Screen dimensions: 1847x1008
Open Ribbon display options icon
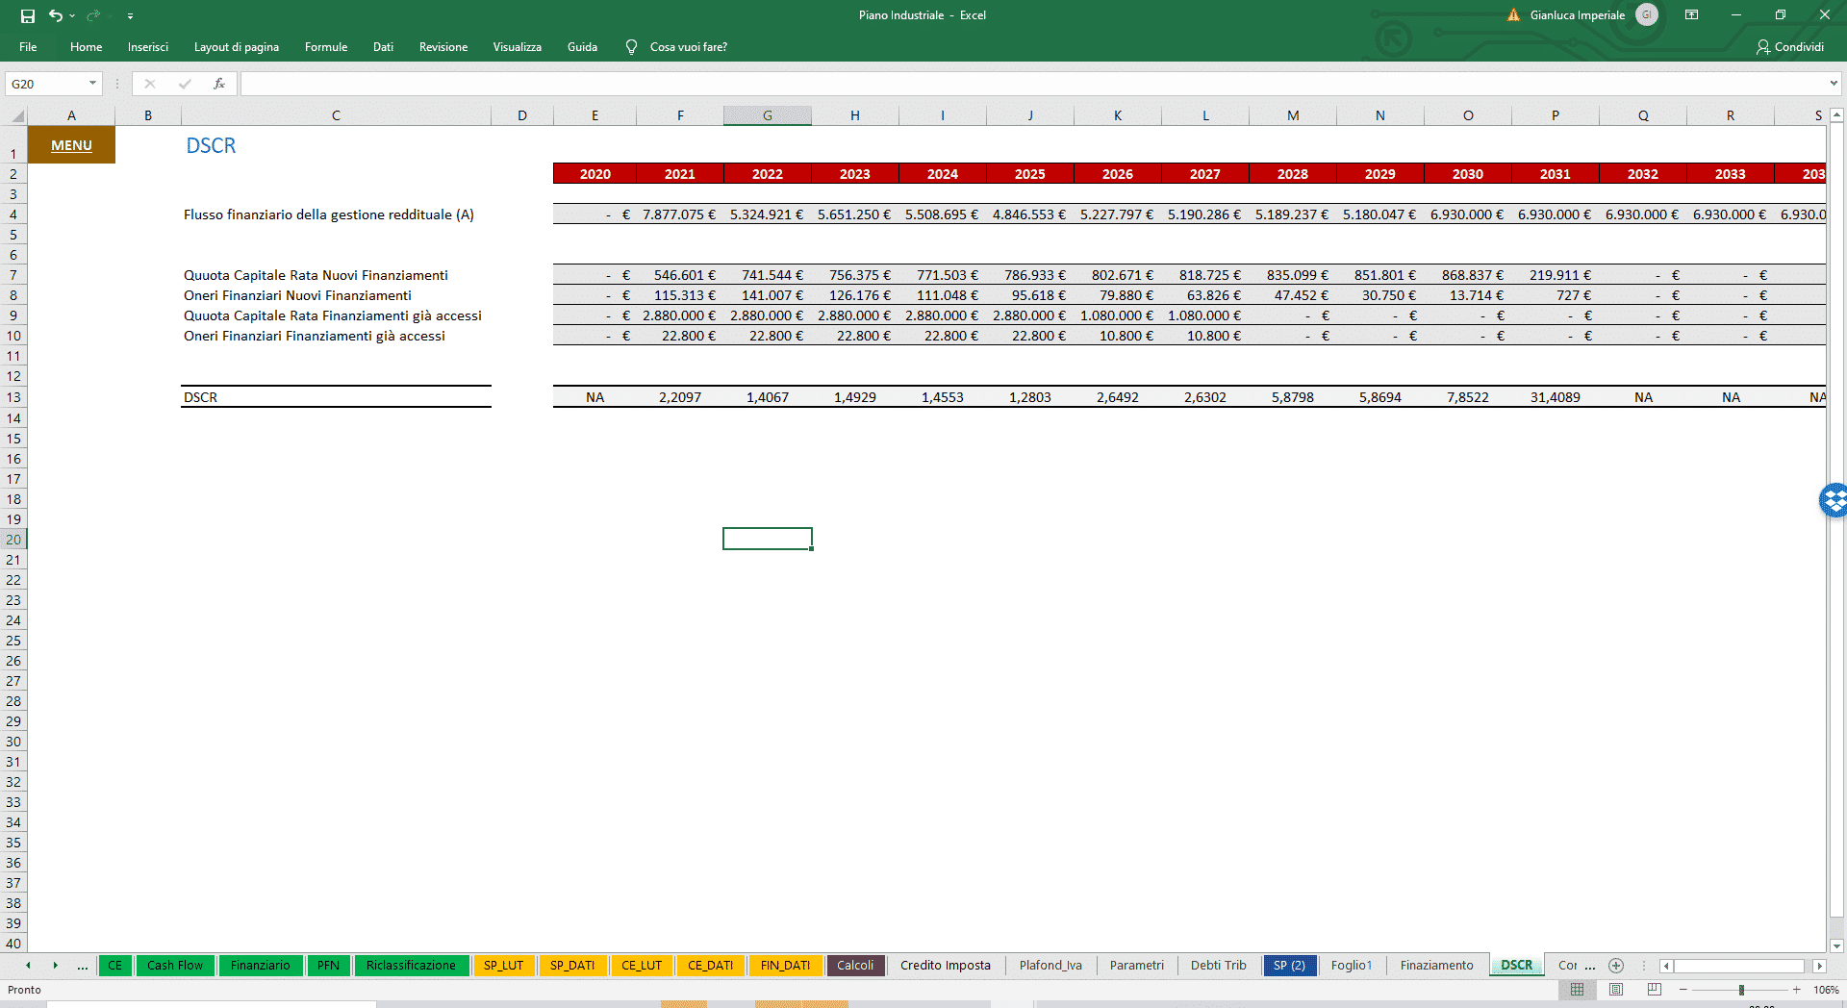tap(1691, 15)
